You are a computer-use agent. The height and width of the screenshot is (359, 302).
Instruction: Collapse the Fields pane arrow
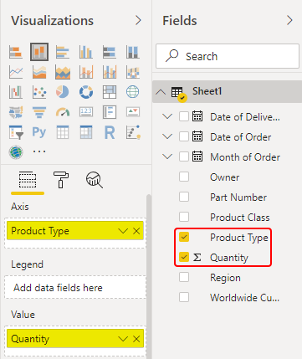tap(289, 20)
